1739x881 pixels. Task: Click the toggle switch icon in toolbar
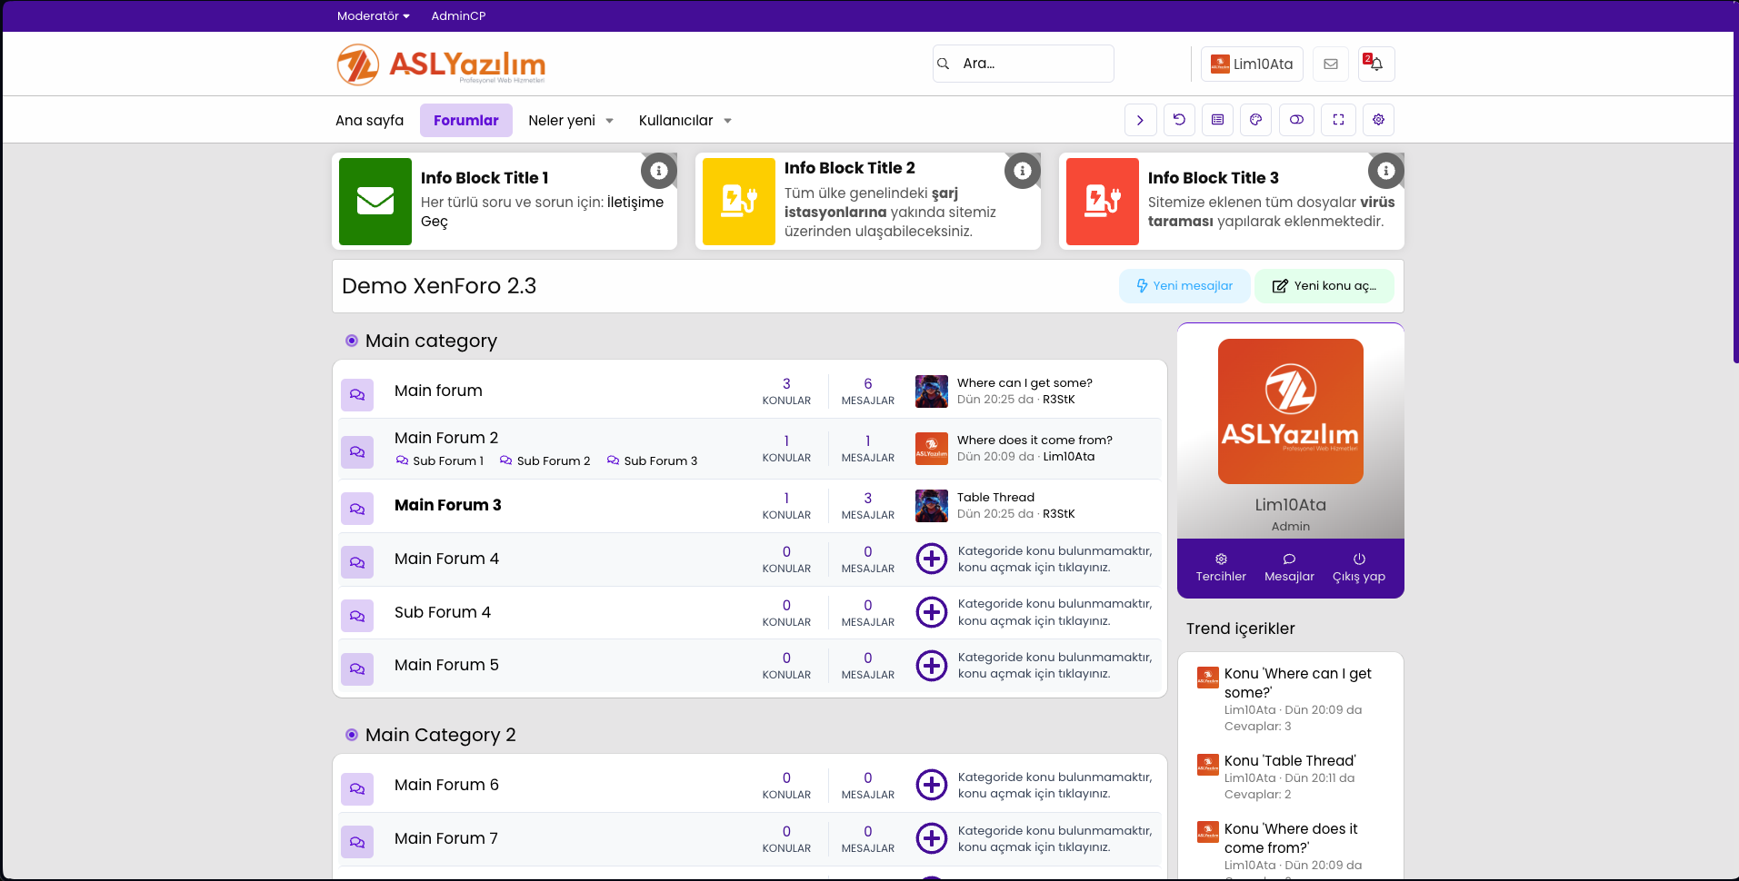click(1296, 120)
